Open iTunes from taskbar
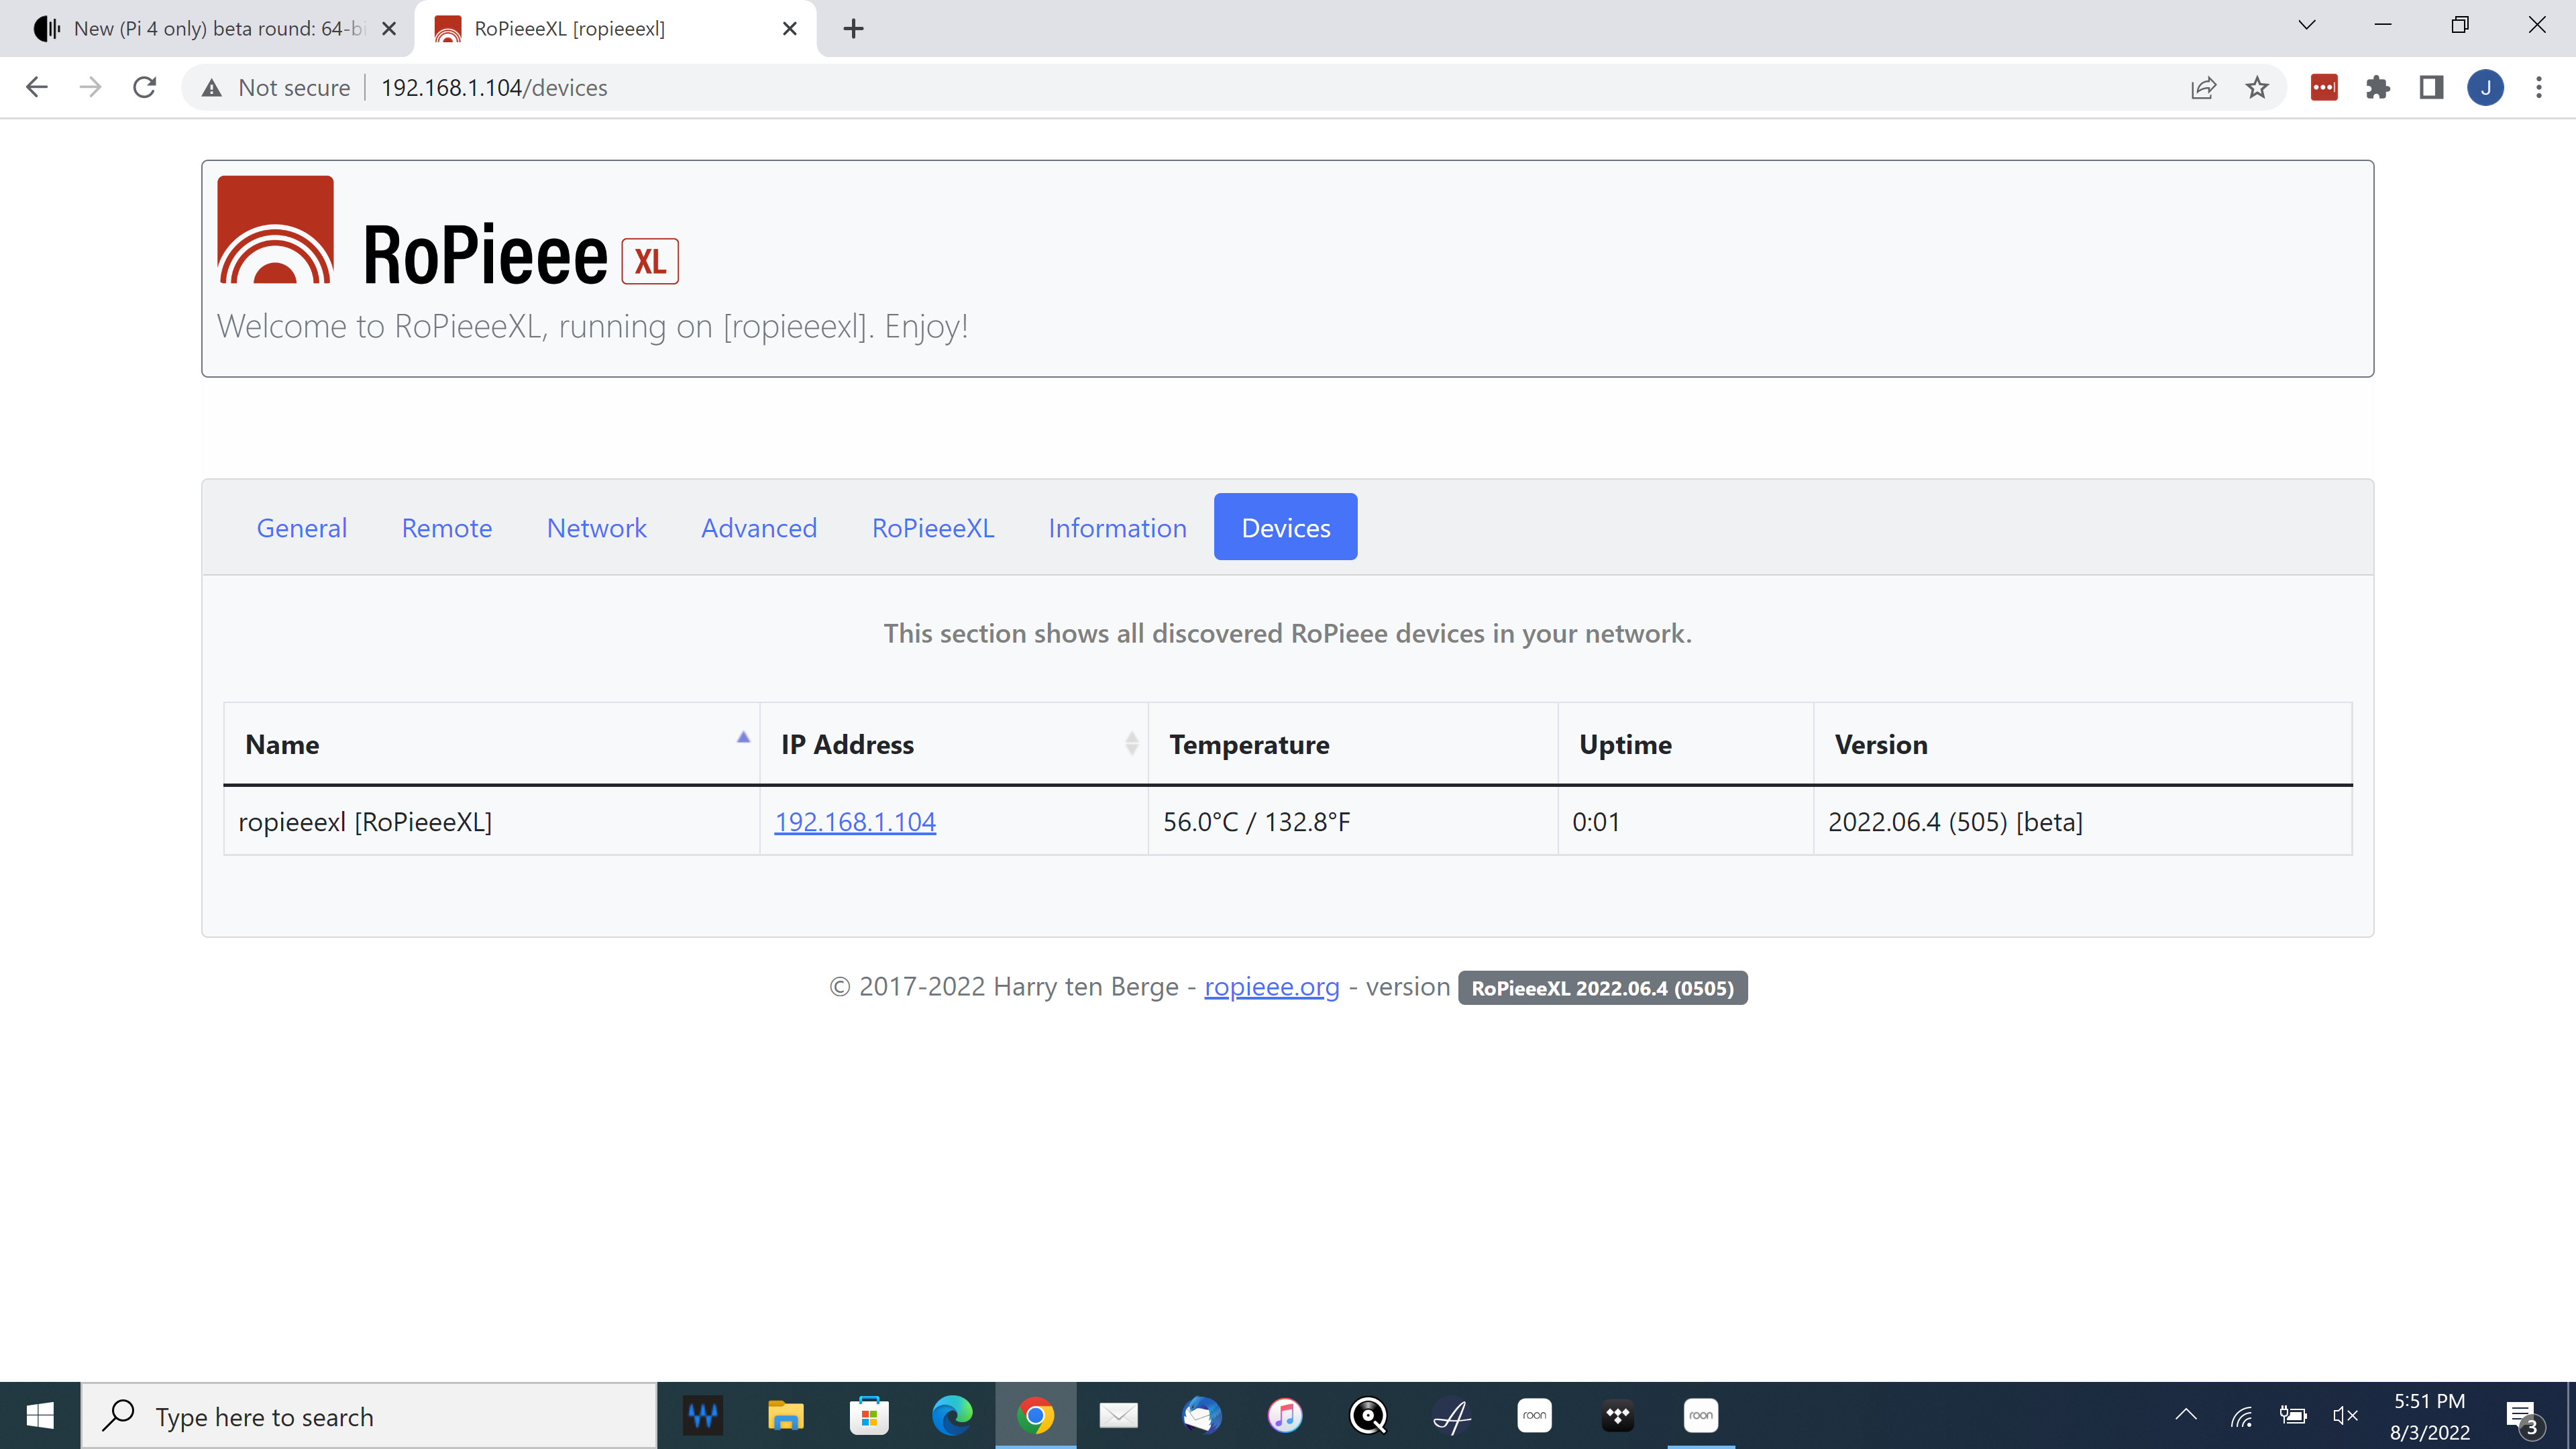 click(x=1285, y=1416)
